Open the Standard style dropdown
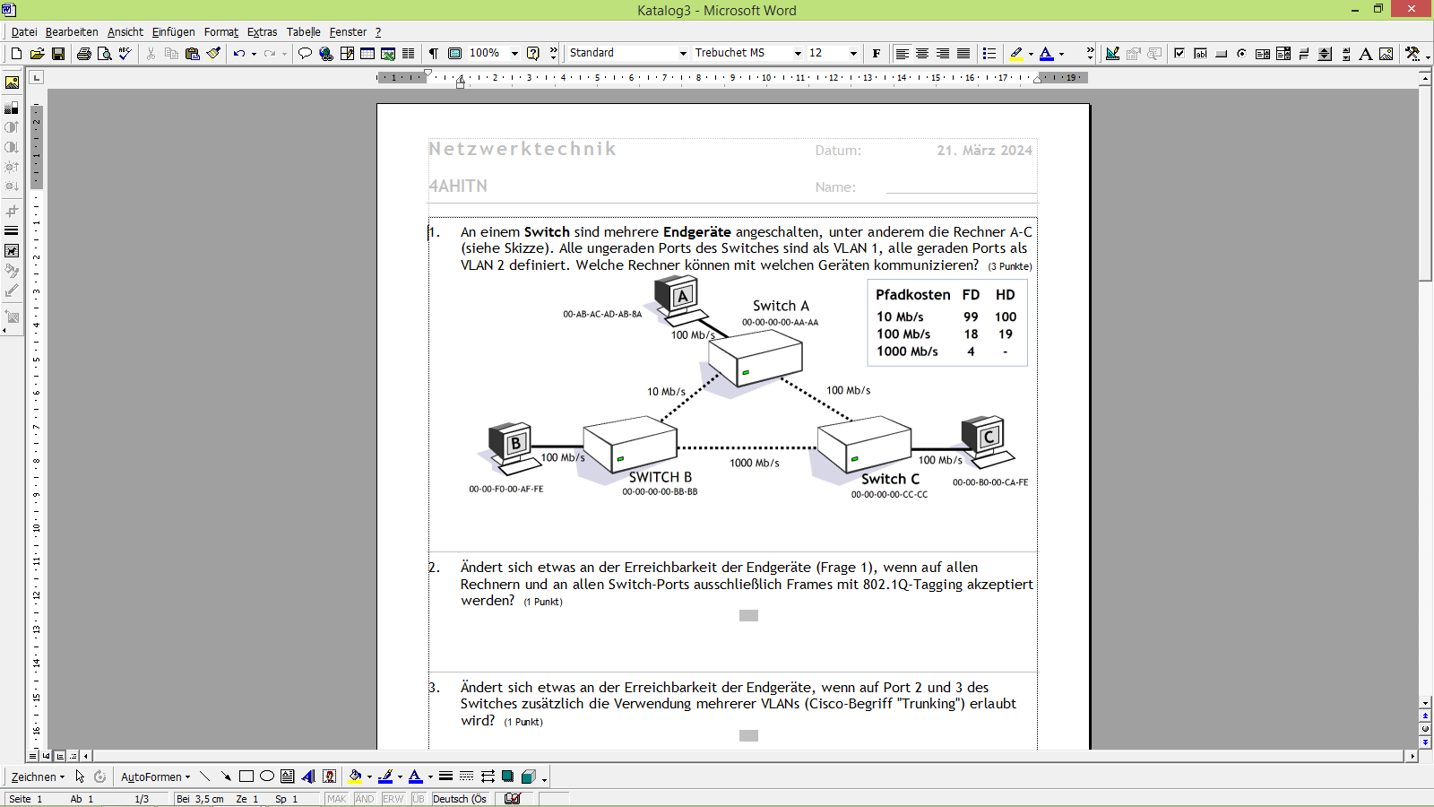 tap(683, 54)
